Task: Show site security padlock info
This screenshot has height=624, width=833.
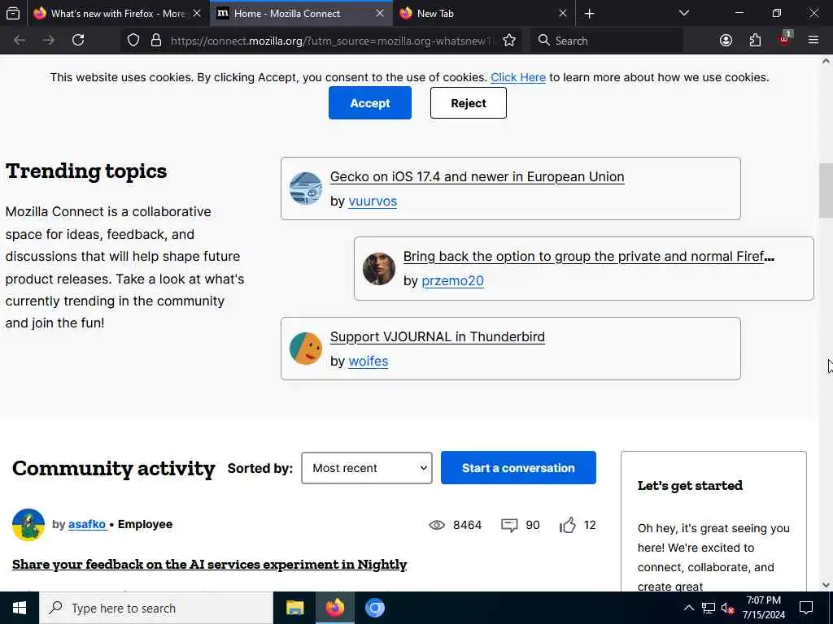Action: tap(156, 41)
